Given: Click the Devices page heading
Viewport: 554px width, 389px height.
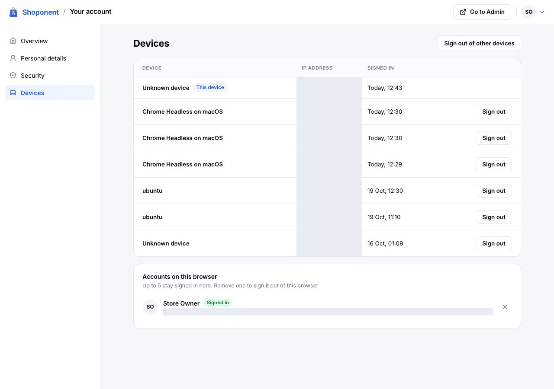Looking at the screenshot, I should pyautogui.click(x=151, y=43).
